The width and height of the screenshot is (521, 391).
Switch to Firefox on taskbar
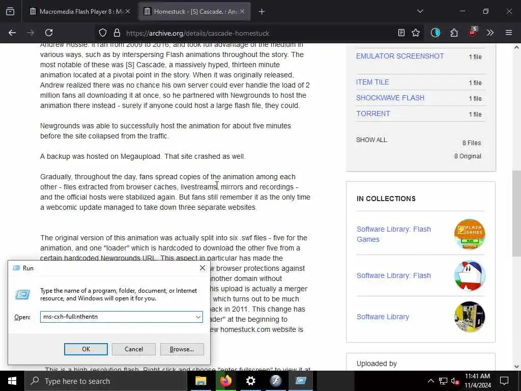tap(225, 381)
